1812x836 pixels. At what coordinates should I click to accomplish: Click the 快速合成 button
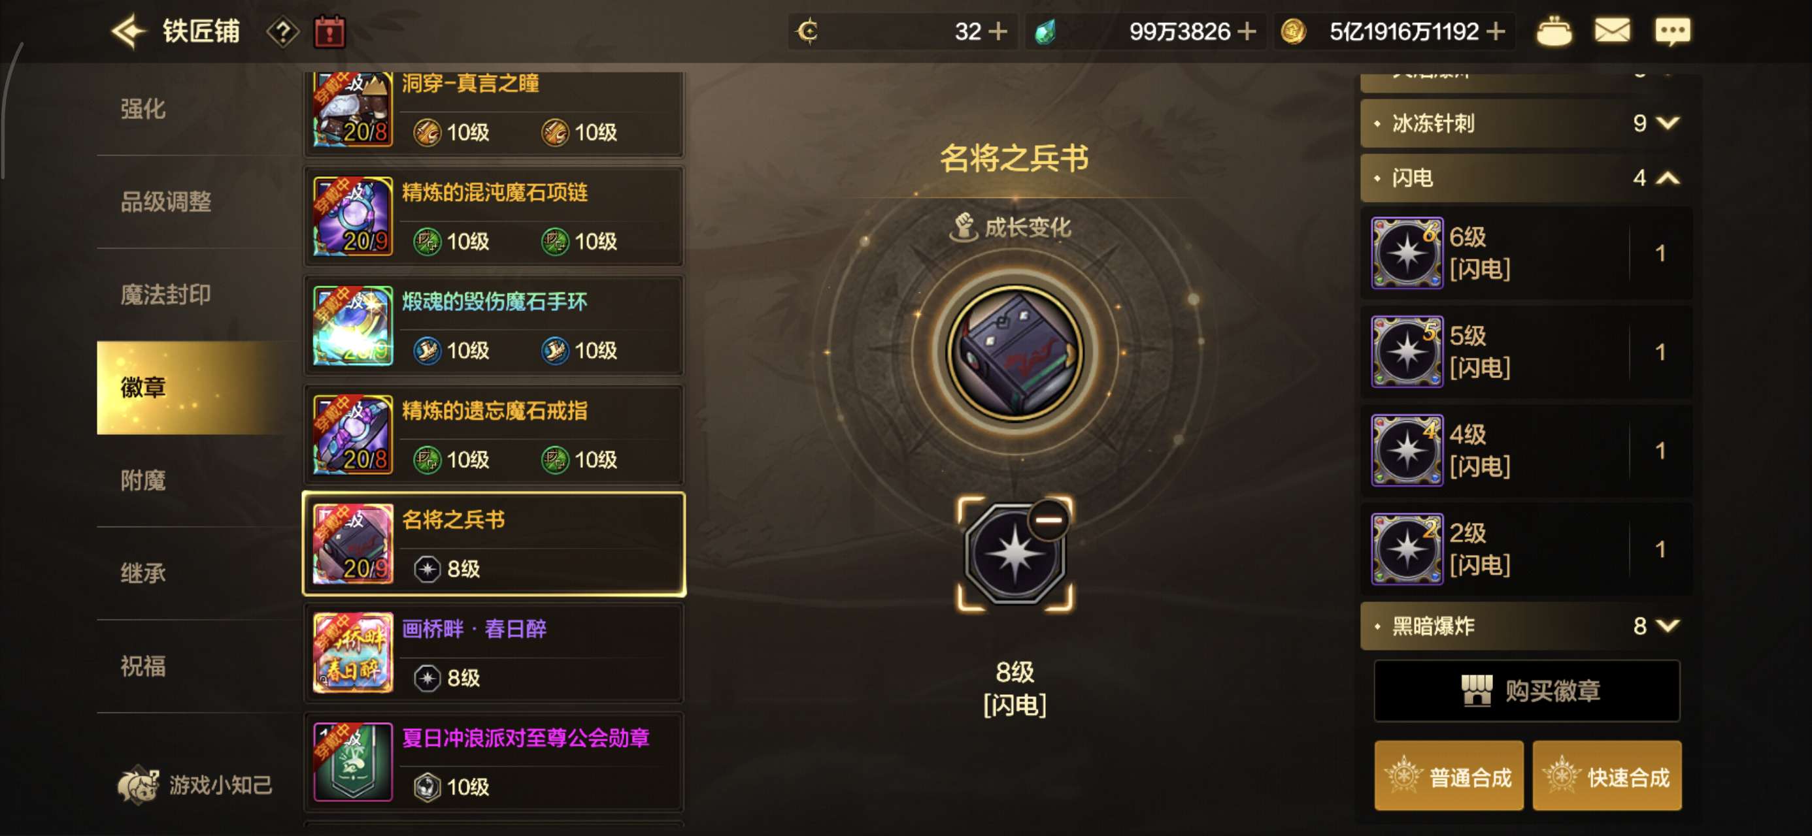click(1607, 776)
